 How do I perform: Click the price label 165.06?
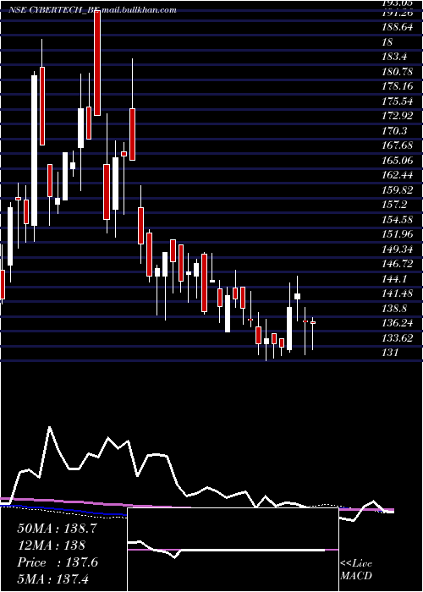[x=398, y=160]
